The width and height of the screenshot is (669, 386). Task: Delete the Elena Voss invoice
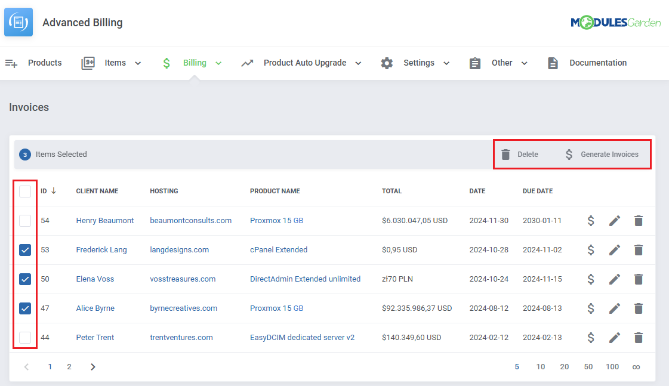coord(639,279)
